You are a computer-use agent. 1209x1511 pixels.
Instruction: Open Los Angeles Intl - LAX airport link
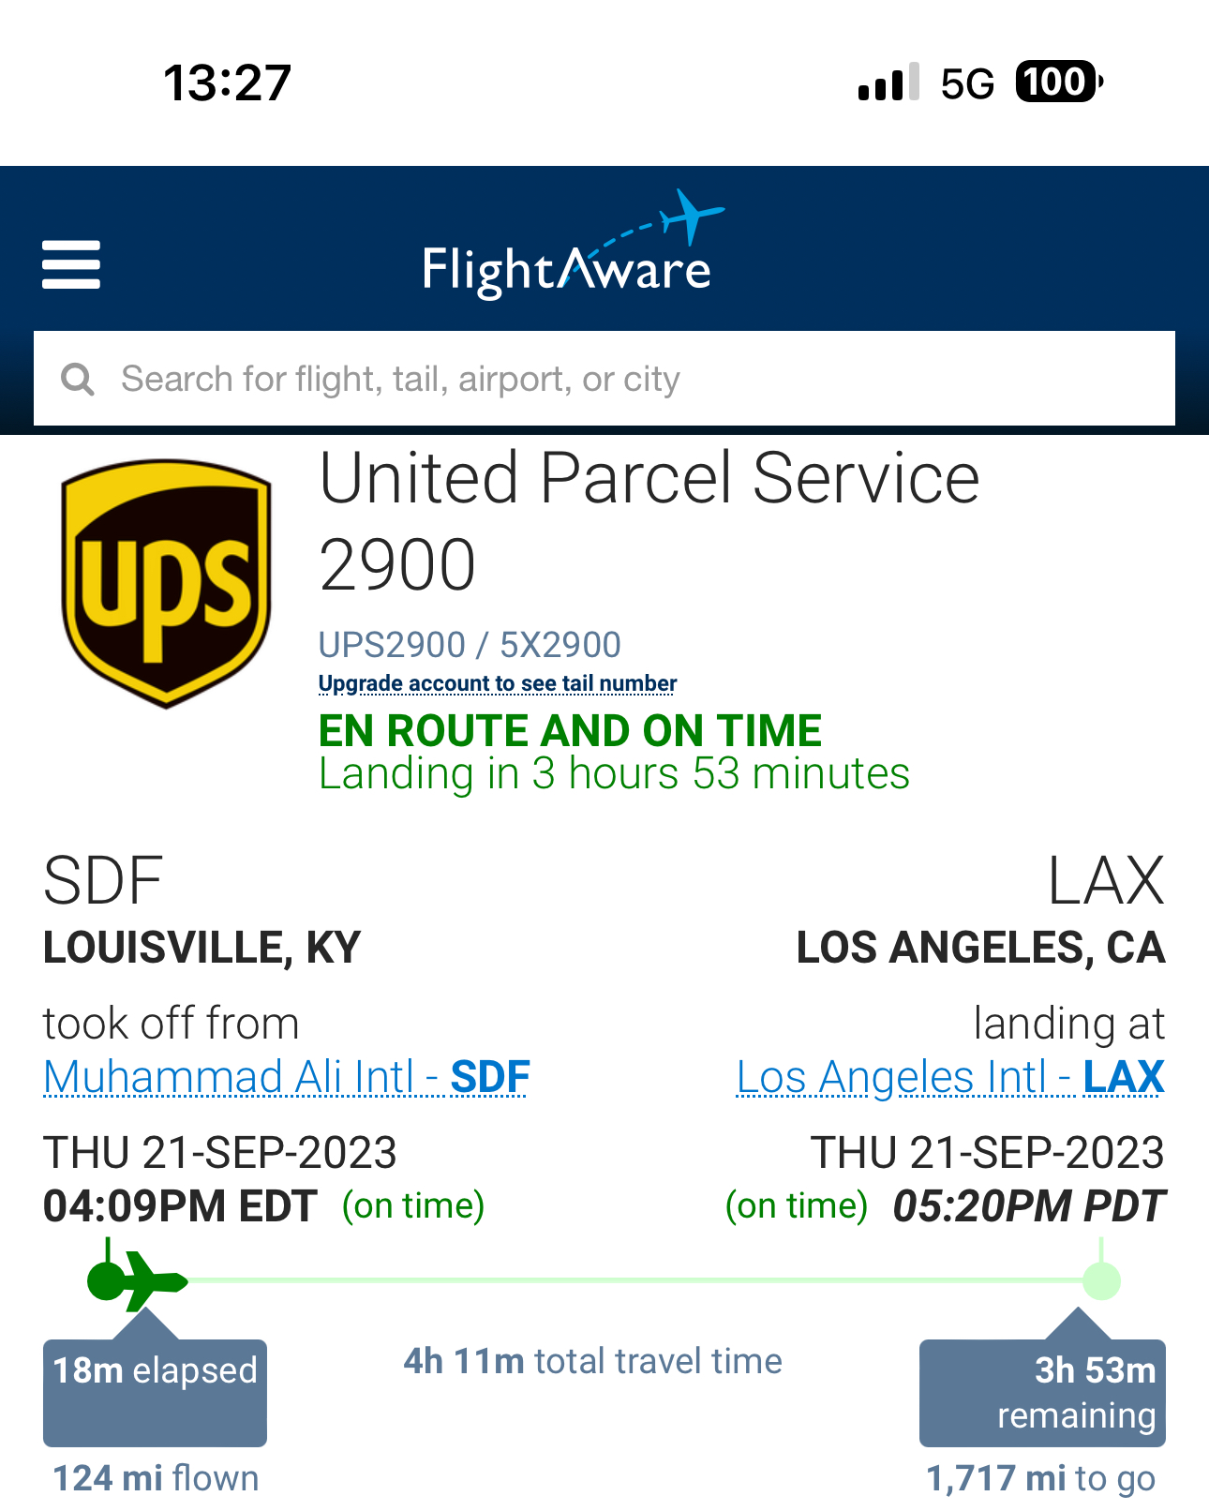[x=949, y=1077]
